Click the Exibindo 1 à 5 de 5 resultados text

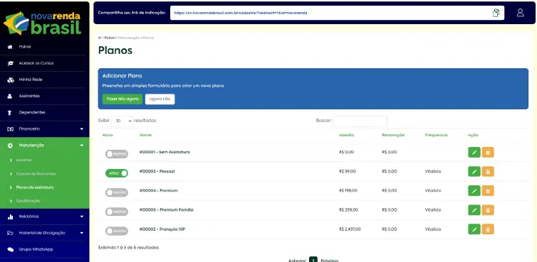pyautogui.click(x=128, y=247)
